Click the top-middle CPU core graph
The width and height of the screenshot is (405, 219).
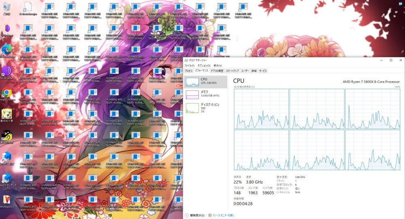tap(317, 109)
